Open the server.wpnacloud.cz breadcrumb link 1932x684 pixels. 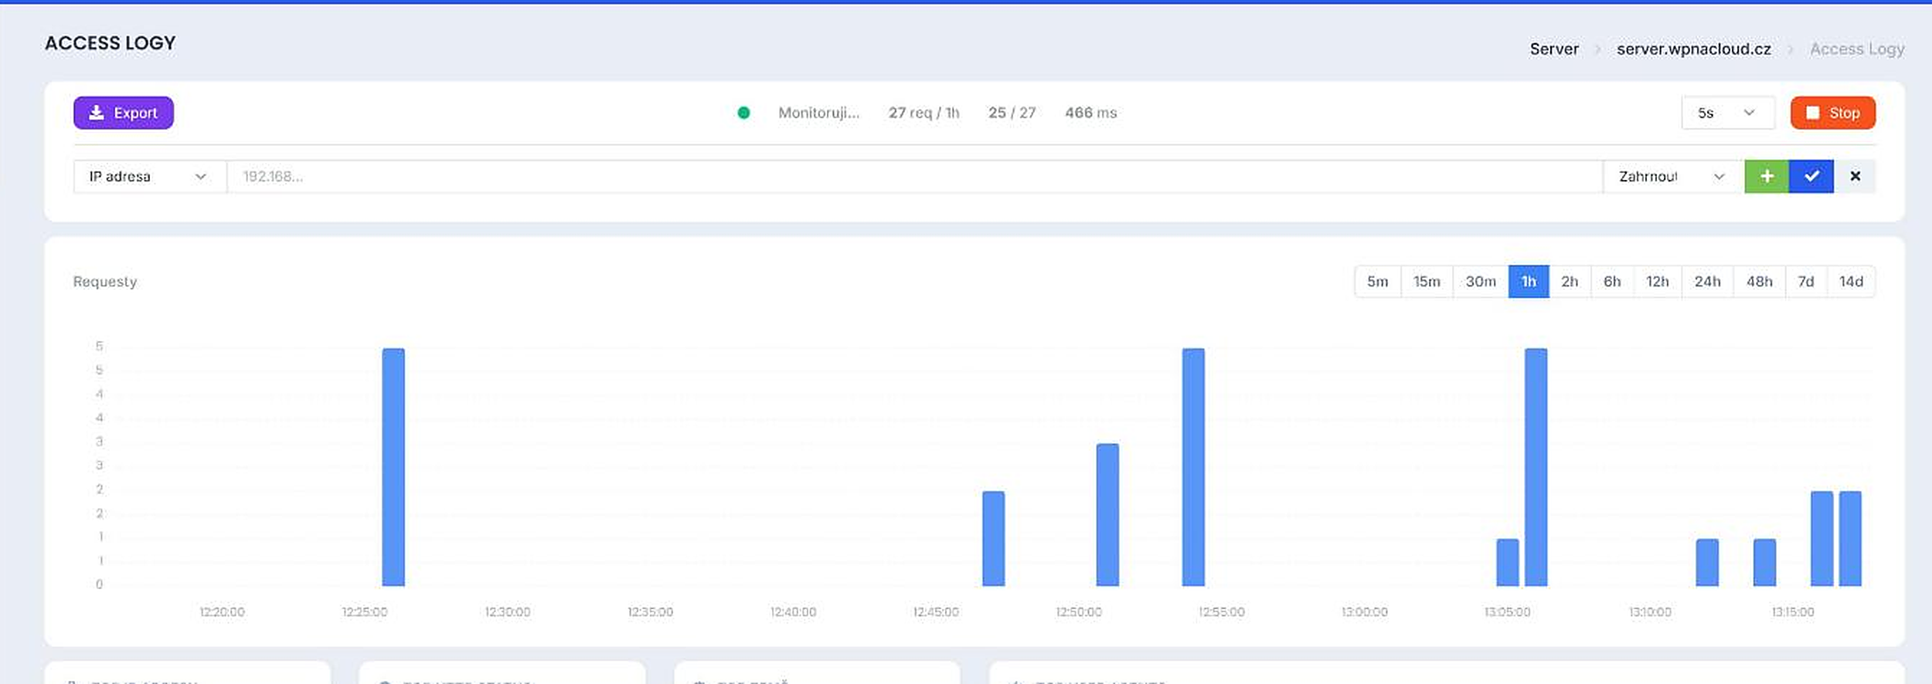[x=1693, y=49]
